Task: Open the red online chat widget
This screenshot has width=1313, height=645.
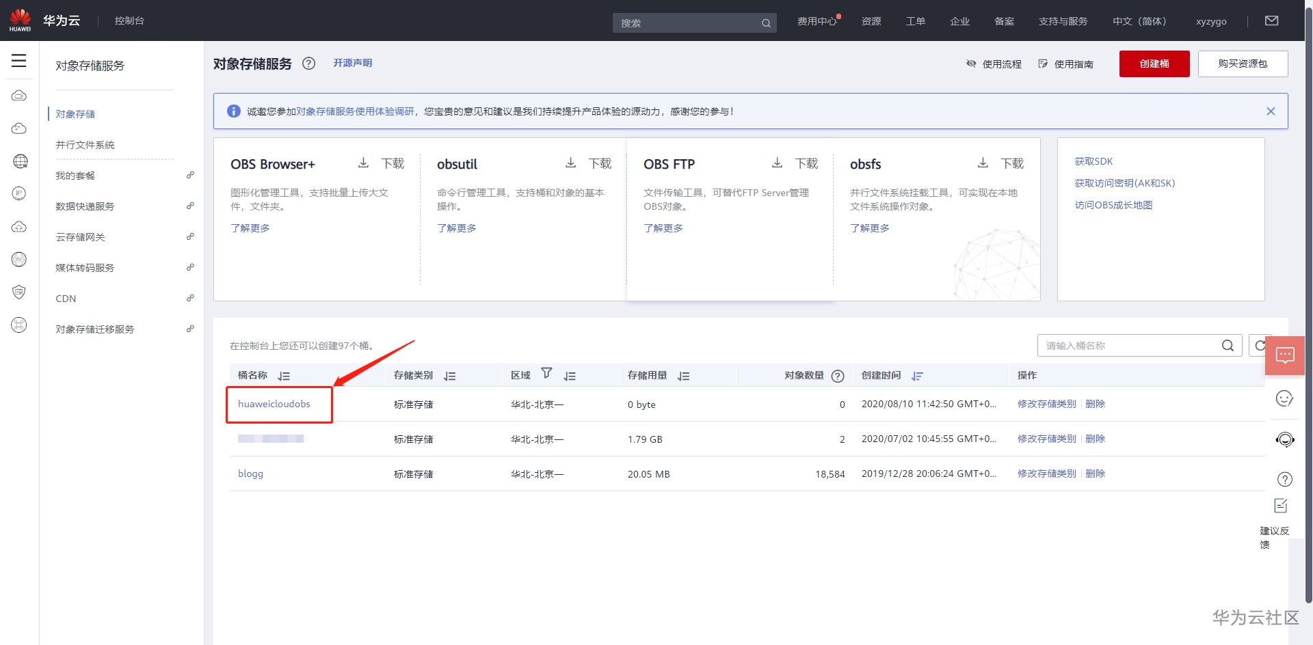Action: 1285,355
